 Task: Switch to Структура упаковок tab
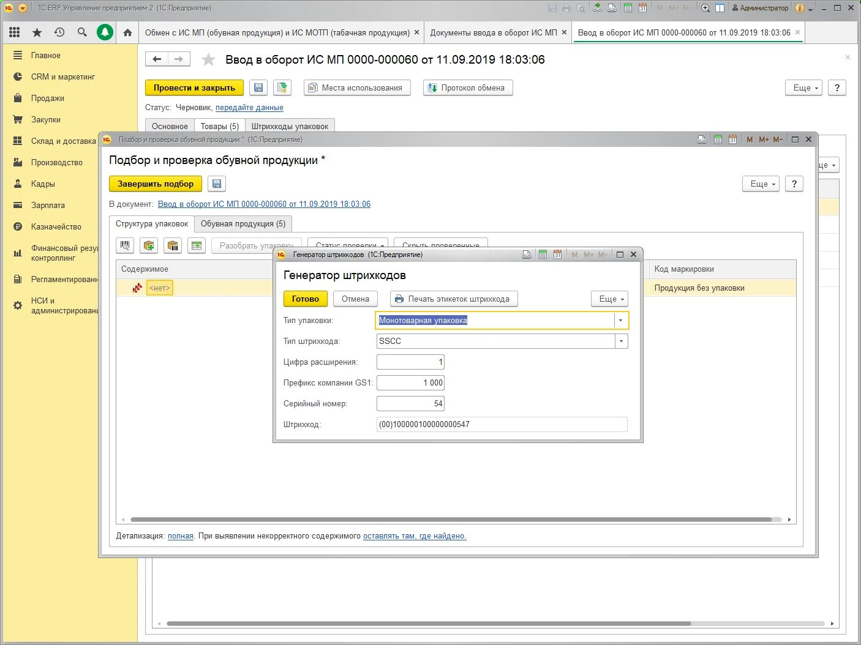[x=152, y=224]
